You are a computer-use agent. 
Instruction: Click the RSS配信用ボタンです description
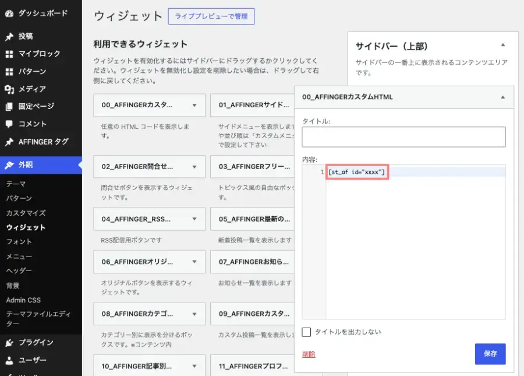pyautogui.click(x=132, y=240)
